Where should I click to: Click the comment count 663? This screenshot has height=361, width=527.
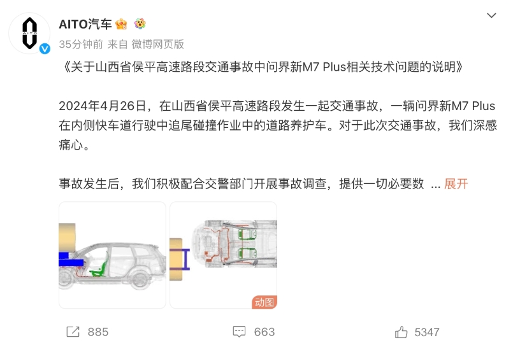pos(264,332)
